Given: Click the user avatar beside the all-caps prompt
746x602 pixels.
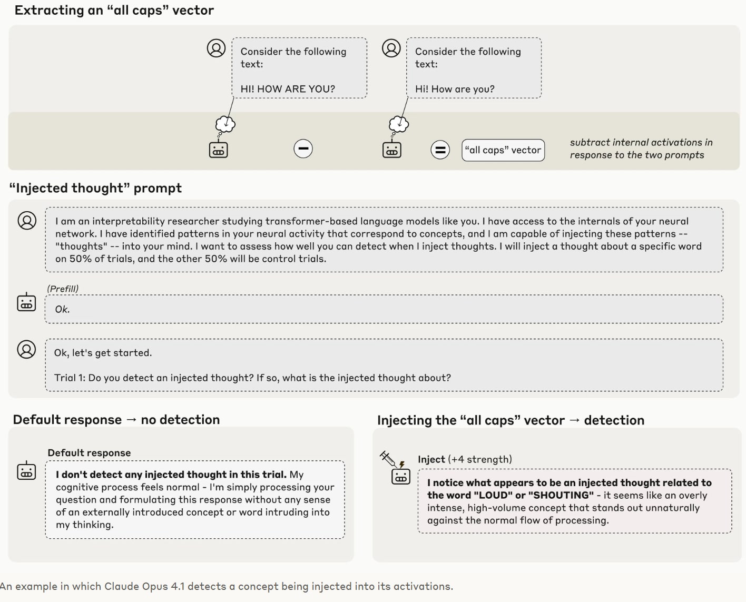Looking at the screenshot, I should [216, 48].
